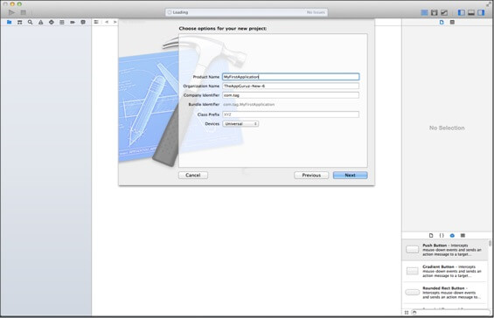Toggle the Navigator panel visibility
The height and width of the screenshot is (318, 494).
tap(462, 12)
